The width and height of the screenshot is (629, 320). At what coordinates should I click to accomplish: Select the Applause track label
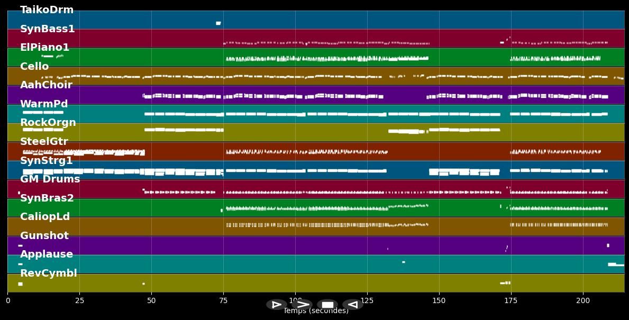point(47,254)
